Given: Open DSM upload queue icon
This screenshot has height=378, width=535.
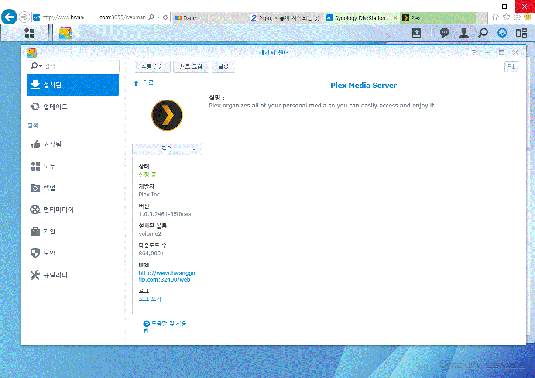Looking at the screenshot, I should 417,33.
